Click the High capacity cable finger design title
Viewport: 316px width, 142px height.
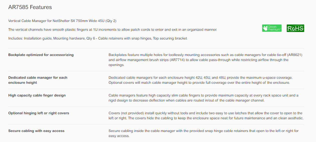[x=37, y=95]
